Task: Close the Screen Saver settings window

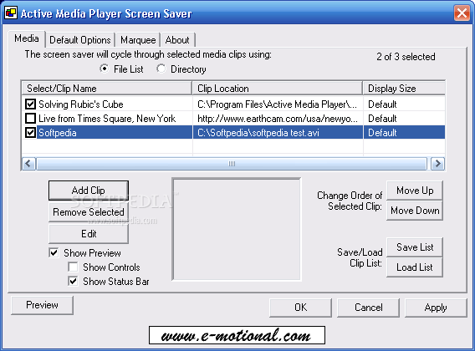Action: [462, 13]
